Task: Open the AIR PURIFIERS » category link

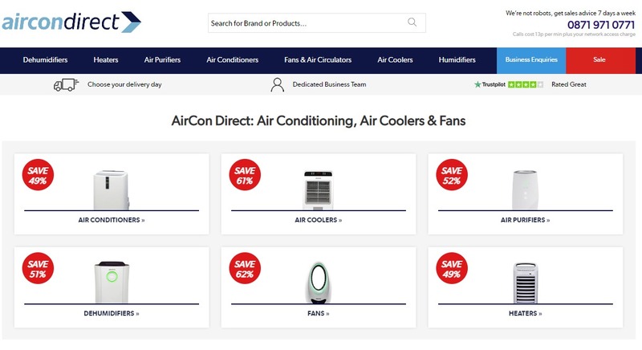Action: pyautogui.click(x=526, y=220)
